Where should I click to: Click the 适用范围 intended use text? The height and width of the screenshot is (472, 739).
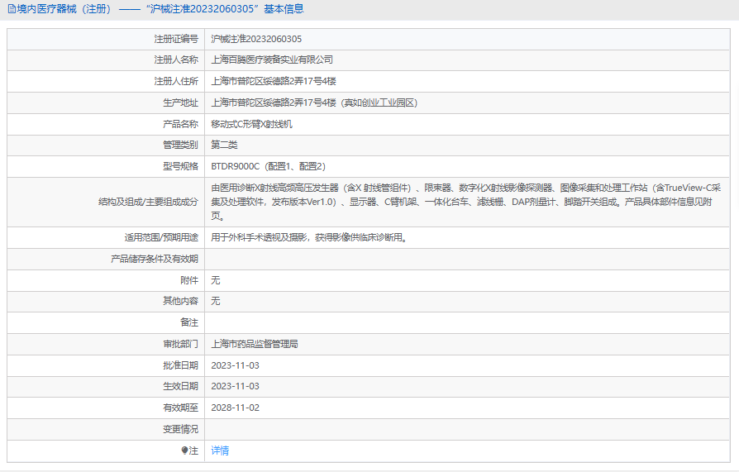tap(310, 237)
